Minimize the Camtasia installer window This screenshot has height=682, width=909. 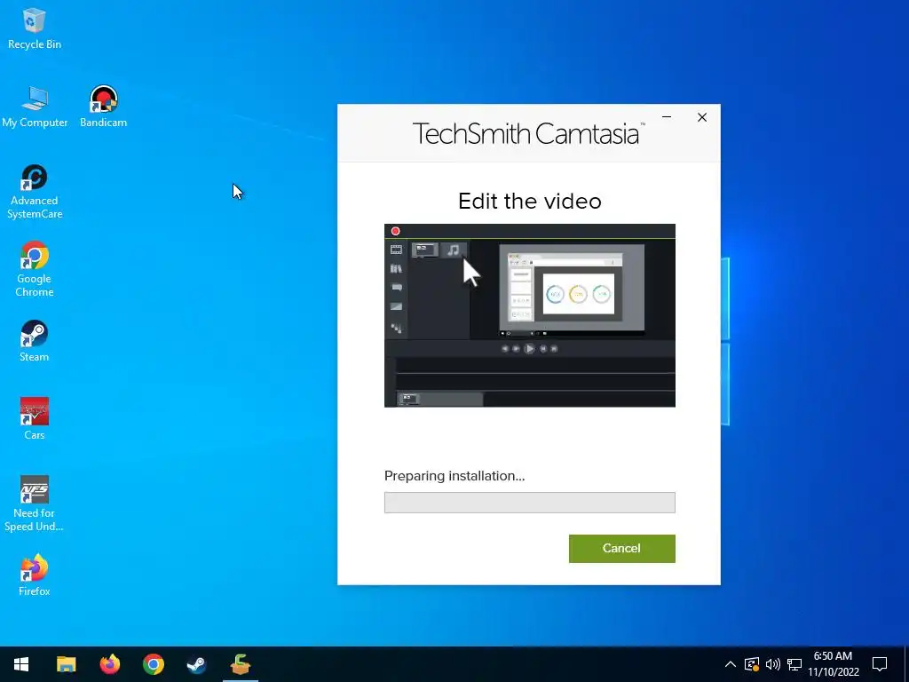(667, 117)
